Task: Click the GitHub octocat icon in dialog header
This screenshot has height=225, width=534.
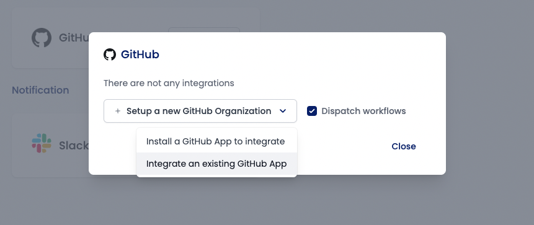Action: tap(110, 55)
